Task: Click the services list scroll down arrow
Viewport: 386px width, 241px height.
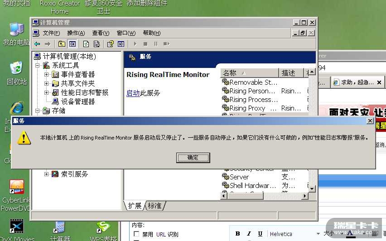Action: point(312,189)
